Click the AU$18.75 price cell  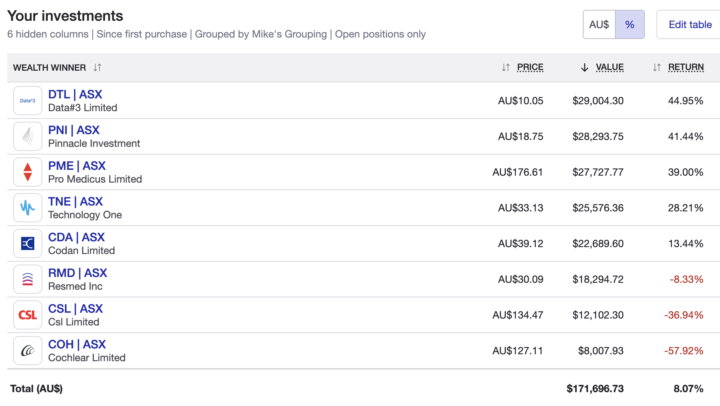[x=521, y=136]
